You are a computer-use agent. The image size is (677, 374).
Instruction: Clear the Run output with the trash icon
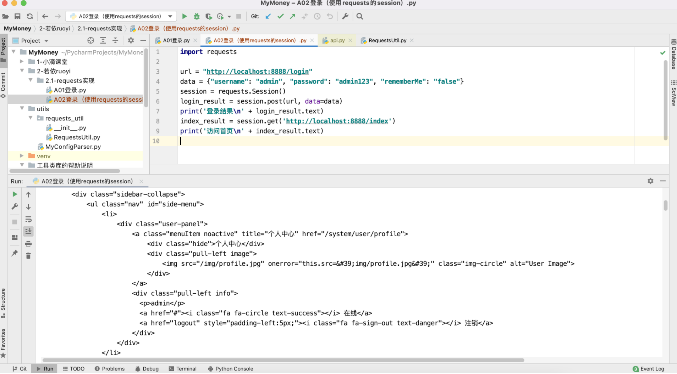[28, 256]
